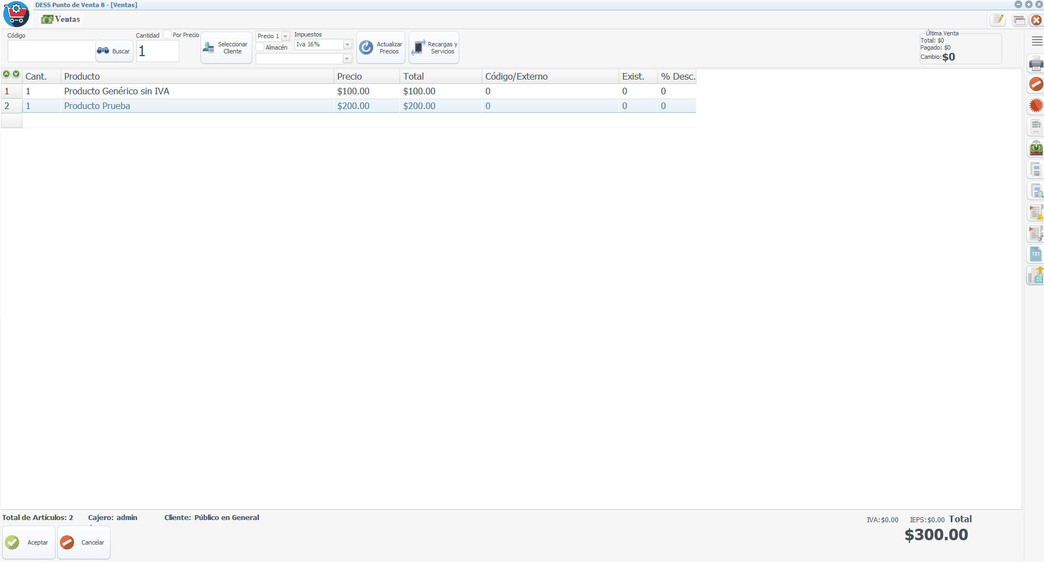Click the Seleccionar Cliente button
1044x562 pixels.
(x=226, y=48)
